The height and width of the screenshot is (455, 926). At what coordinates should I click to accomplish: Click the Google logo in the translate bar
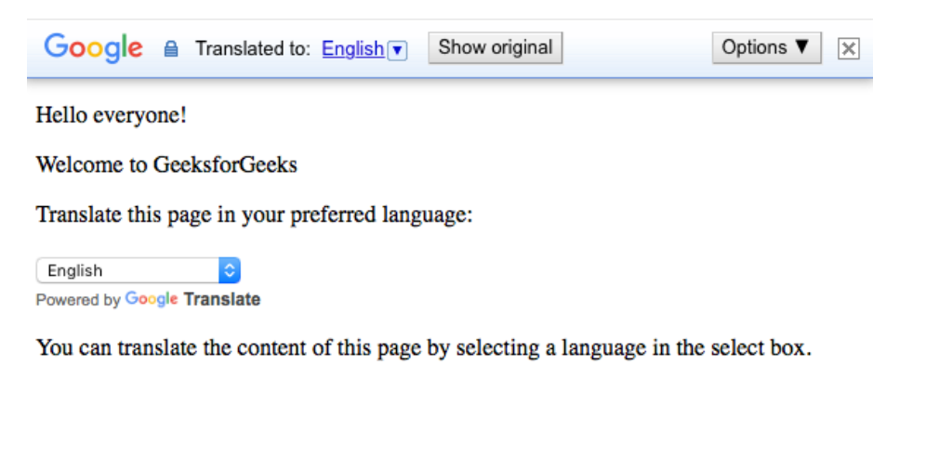tap(93, 48)
